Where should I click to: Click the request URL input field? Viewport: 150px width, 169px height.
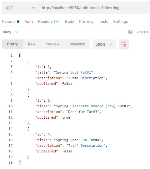tap(94, 8)
